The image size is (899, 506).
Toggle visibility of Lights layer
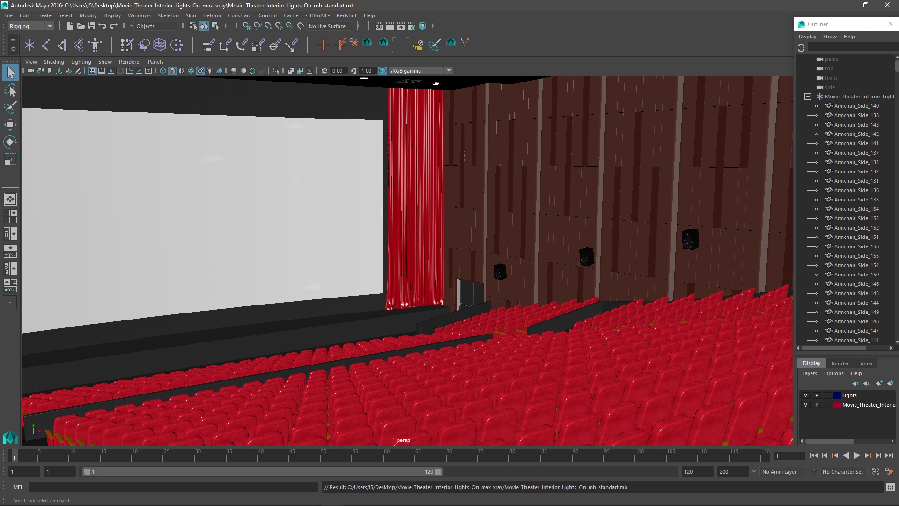805,395
